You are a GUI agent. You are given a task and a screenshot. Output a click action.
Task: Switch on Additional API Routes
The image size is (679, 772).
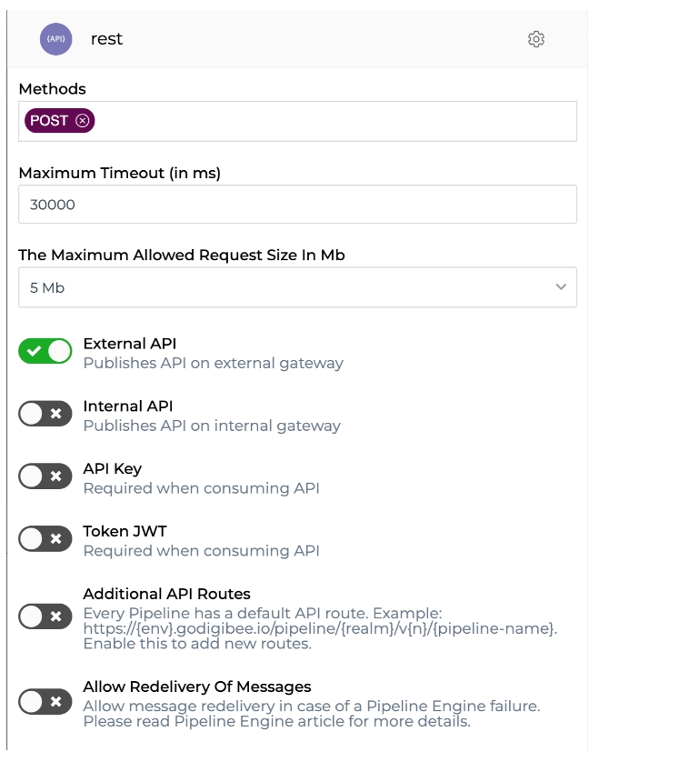pyautogui.click(x=45, y=617)
